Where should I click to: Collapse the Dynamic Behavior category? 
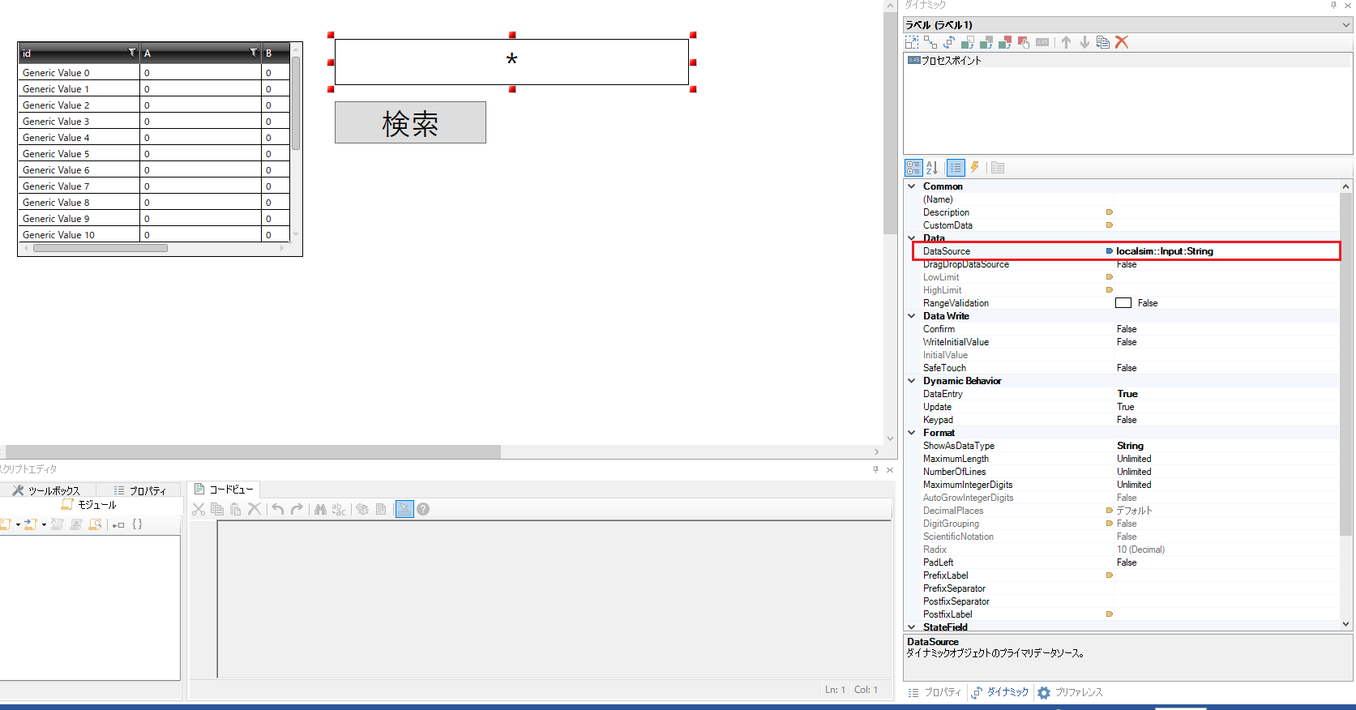click(912, 381)
